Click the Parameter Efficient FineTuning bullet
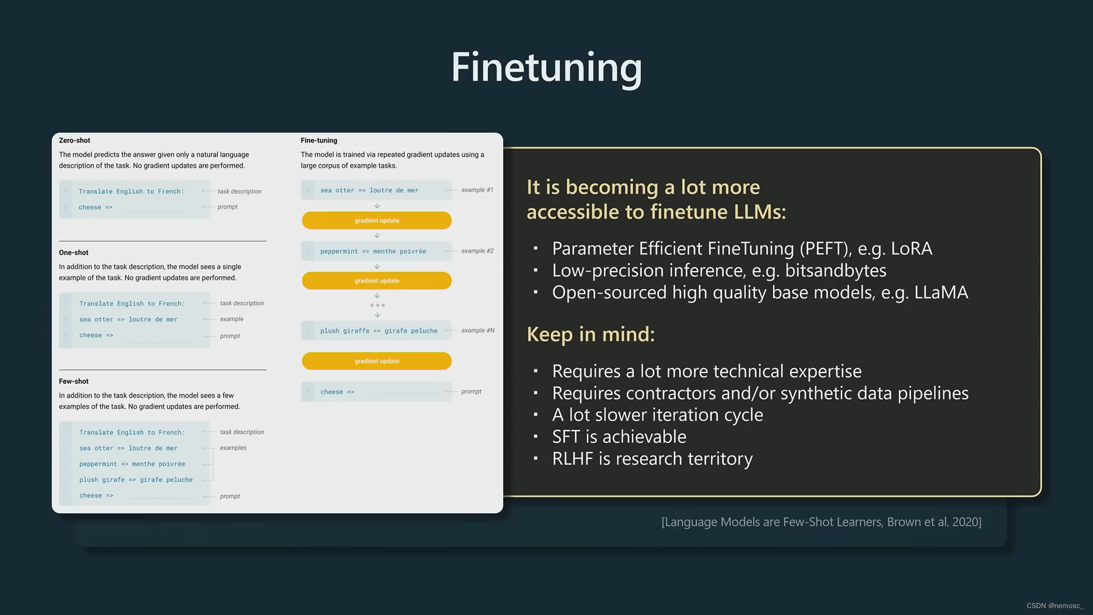The height and width of the screenshot is (615, 1093). click(742, 249)
